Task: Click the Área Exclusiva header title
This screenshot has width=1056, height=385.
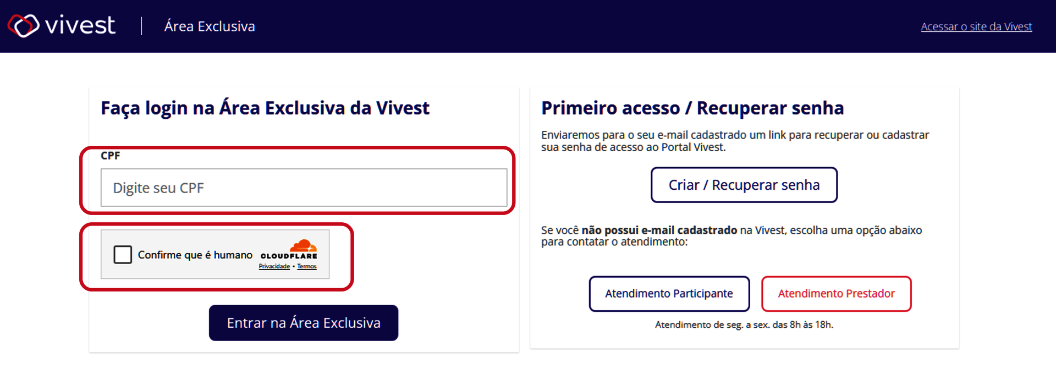Action: (210, 26)
